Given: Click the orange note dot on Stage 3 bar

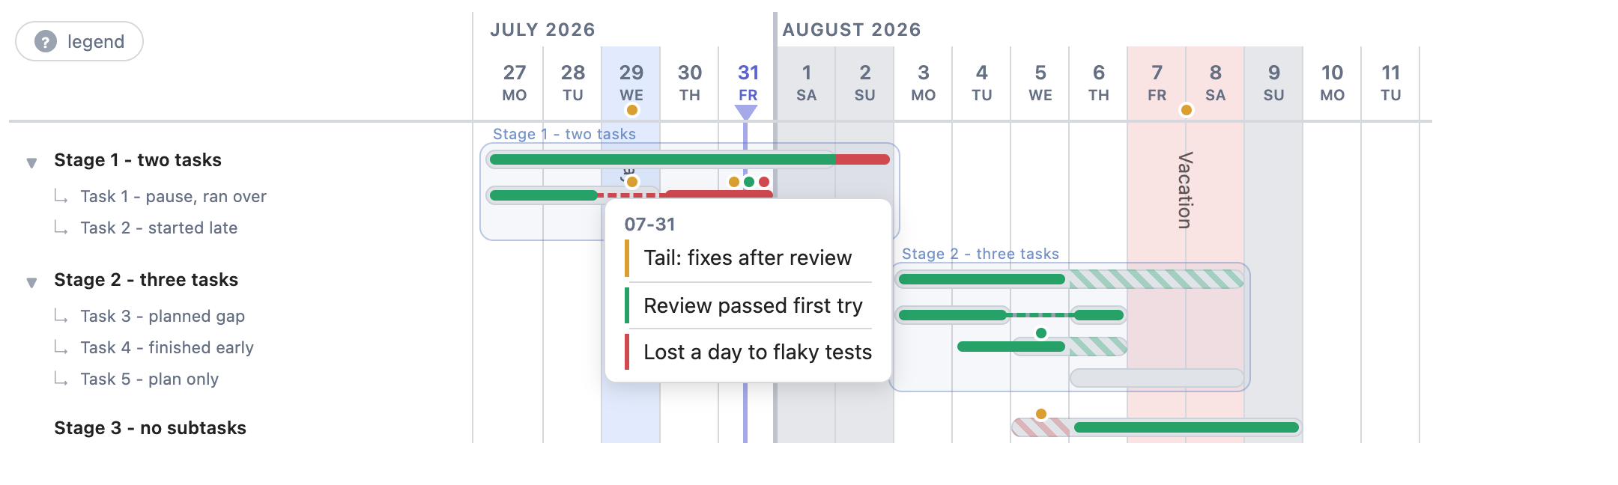Looking at the screenshot, I should [1041, 414].
